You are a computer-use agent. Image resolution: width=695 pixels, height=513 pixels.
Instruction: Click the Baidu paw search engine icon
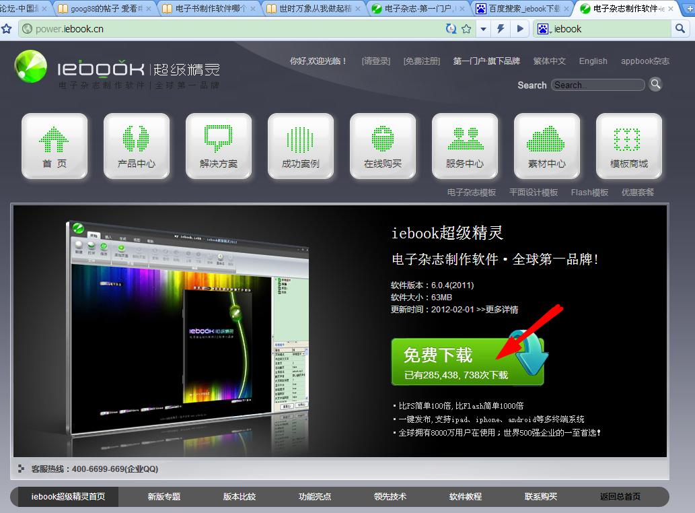tap(543, 29)
